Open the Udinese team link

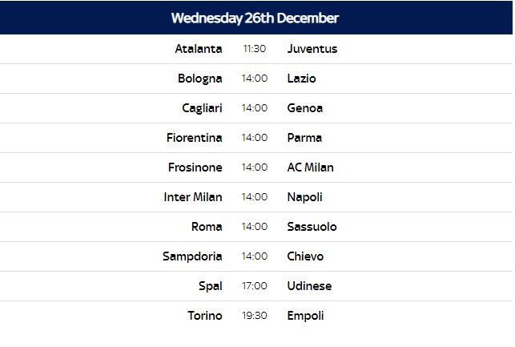308,286
